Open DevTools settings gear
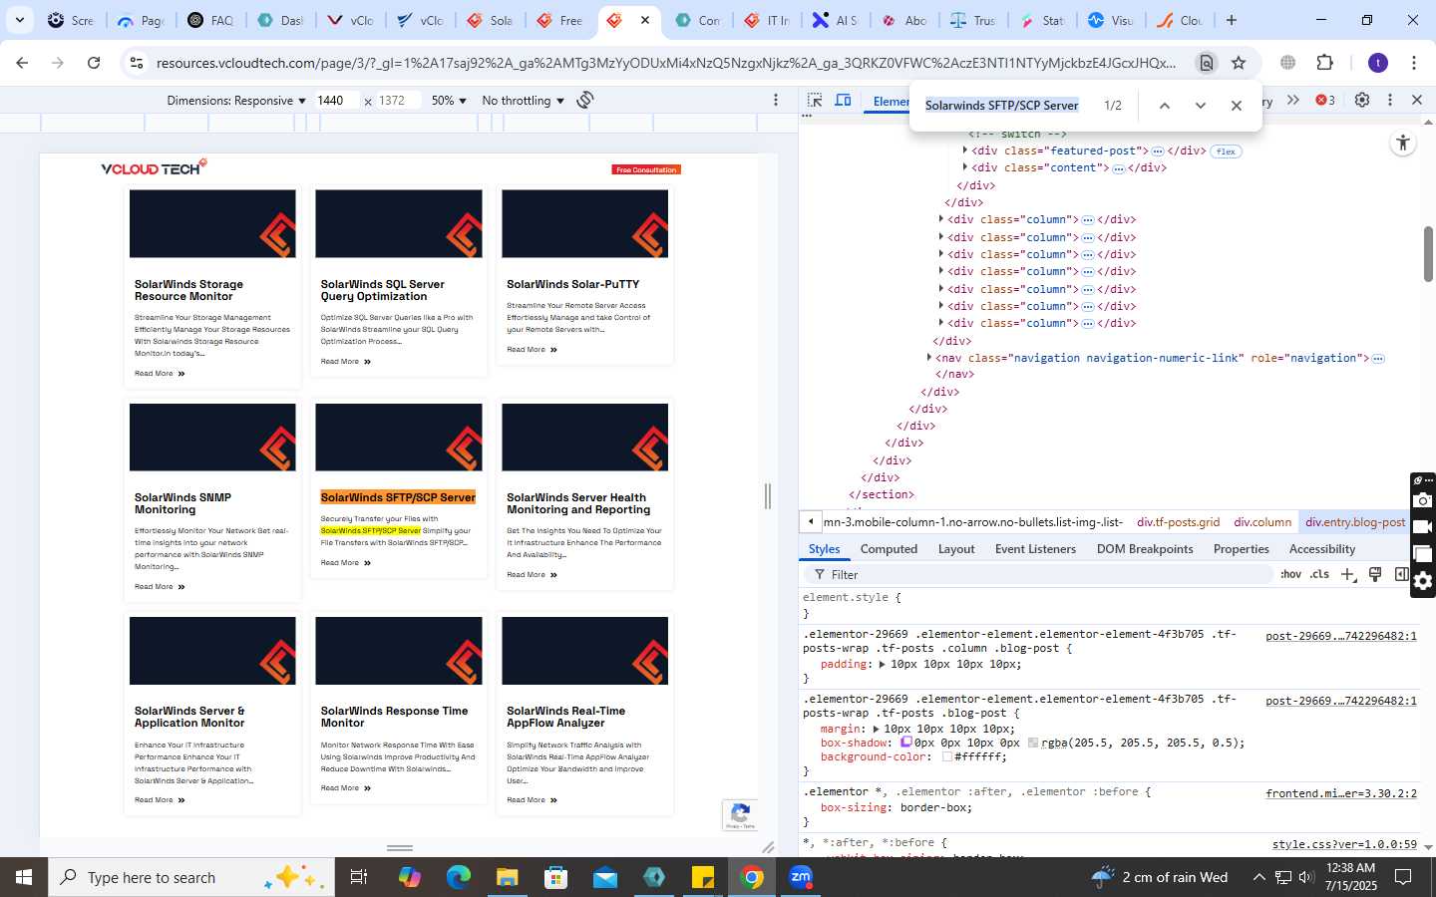 click(x=1362, y=100)
